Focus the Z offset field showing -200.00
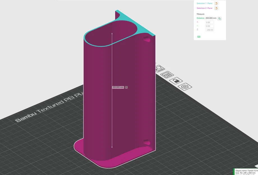Screen dimensions: 258x175 click(210, 30)
